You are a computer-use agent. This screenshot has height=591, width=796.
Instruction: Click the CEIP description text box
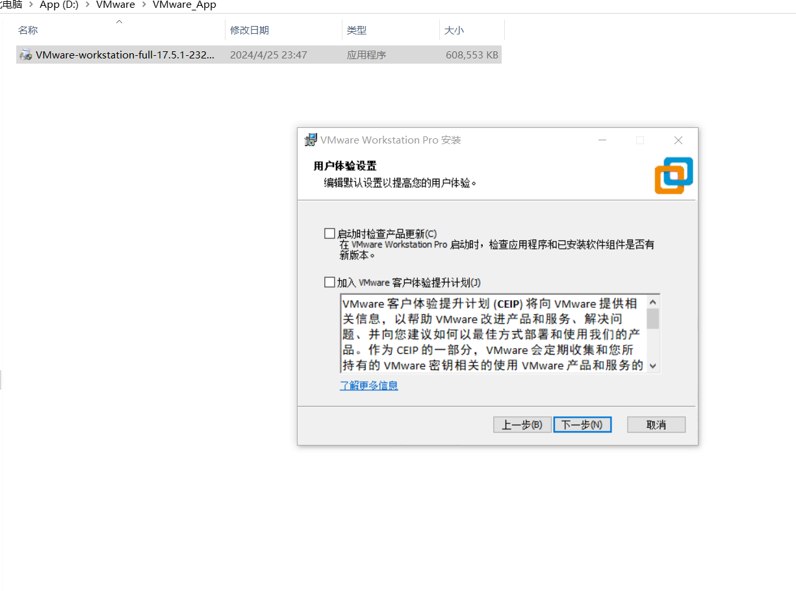point(494,334)
